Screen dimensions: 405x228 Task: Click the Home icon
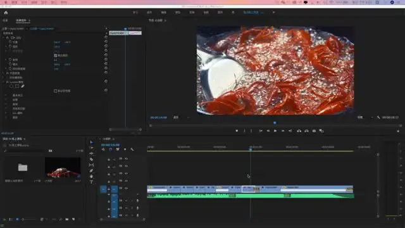coord(6,13)
